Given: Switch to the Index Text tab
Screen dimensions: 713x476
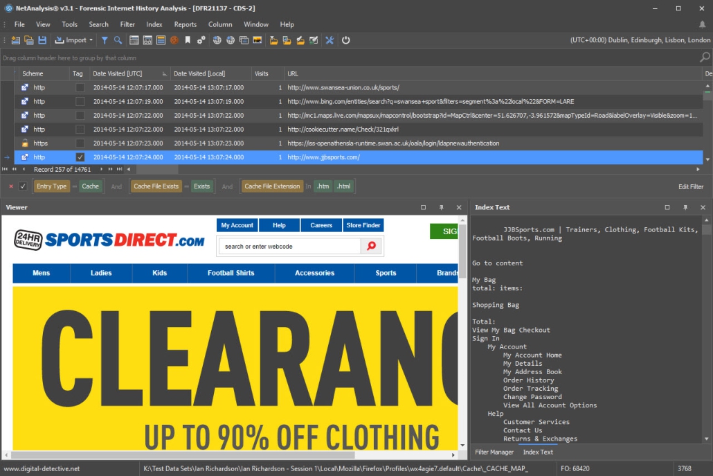Looking at the screenshot, I should coord(538,452).
